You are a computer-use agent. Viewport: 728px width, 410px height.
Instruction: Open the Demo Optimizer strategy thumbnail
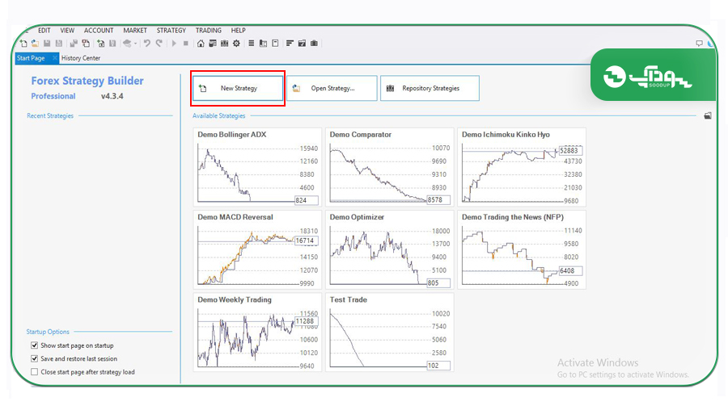tap(390, 249)
